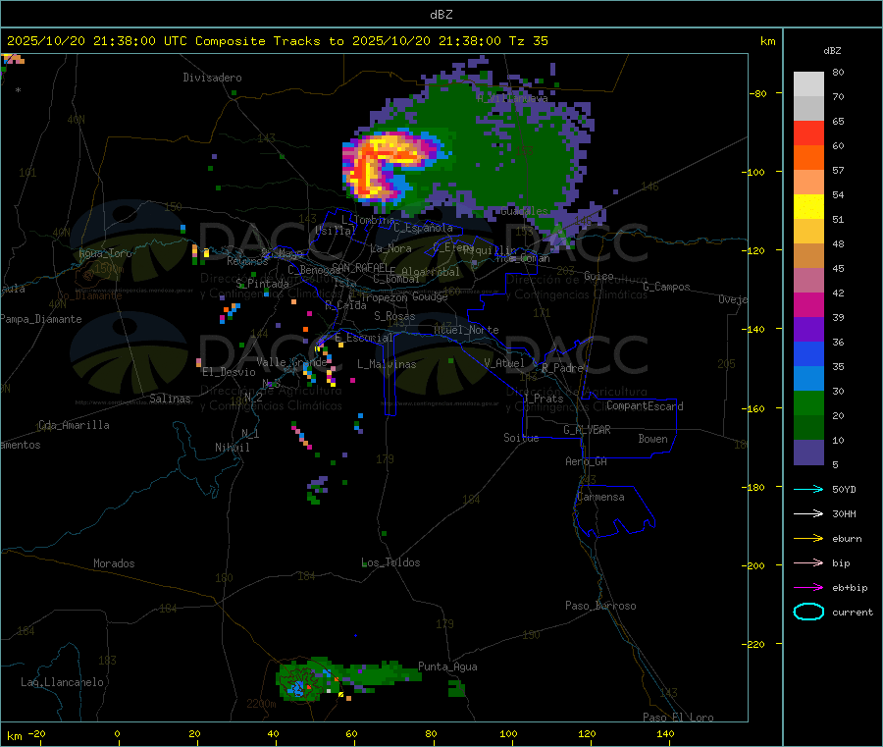
Task: Click the white 30HM arrow legend icon
Action: (x=808, y=513)
